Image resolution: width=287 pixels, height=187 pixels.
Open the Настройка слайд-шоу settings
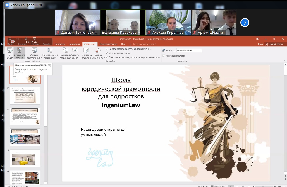coord(65,53)
